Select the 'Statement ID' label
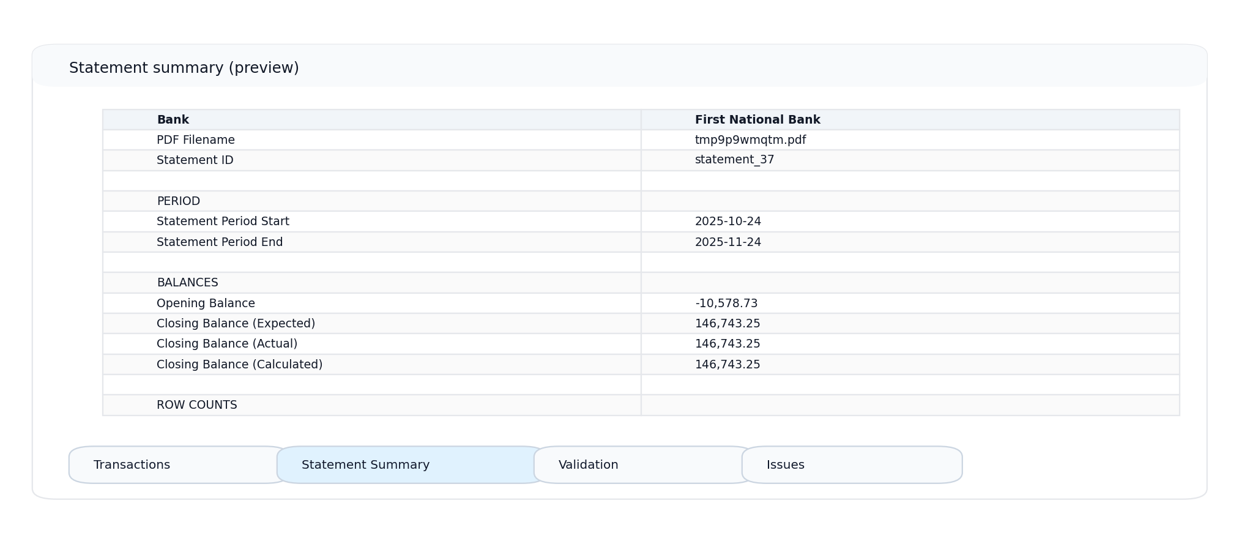Viewport: 1239px width, 544px height. (x=195, y=160)
